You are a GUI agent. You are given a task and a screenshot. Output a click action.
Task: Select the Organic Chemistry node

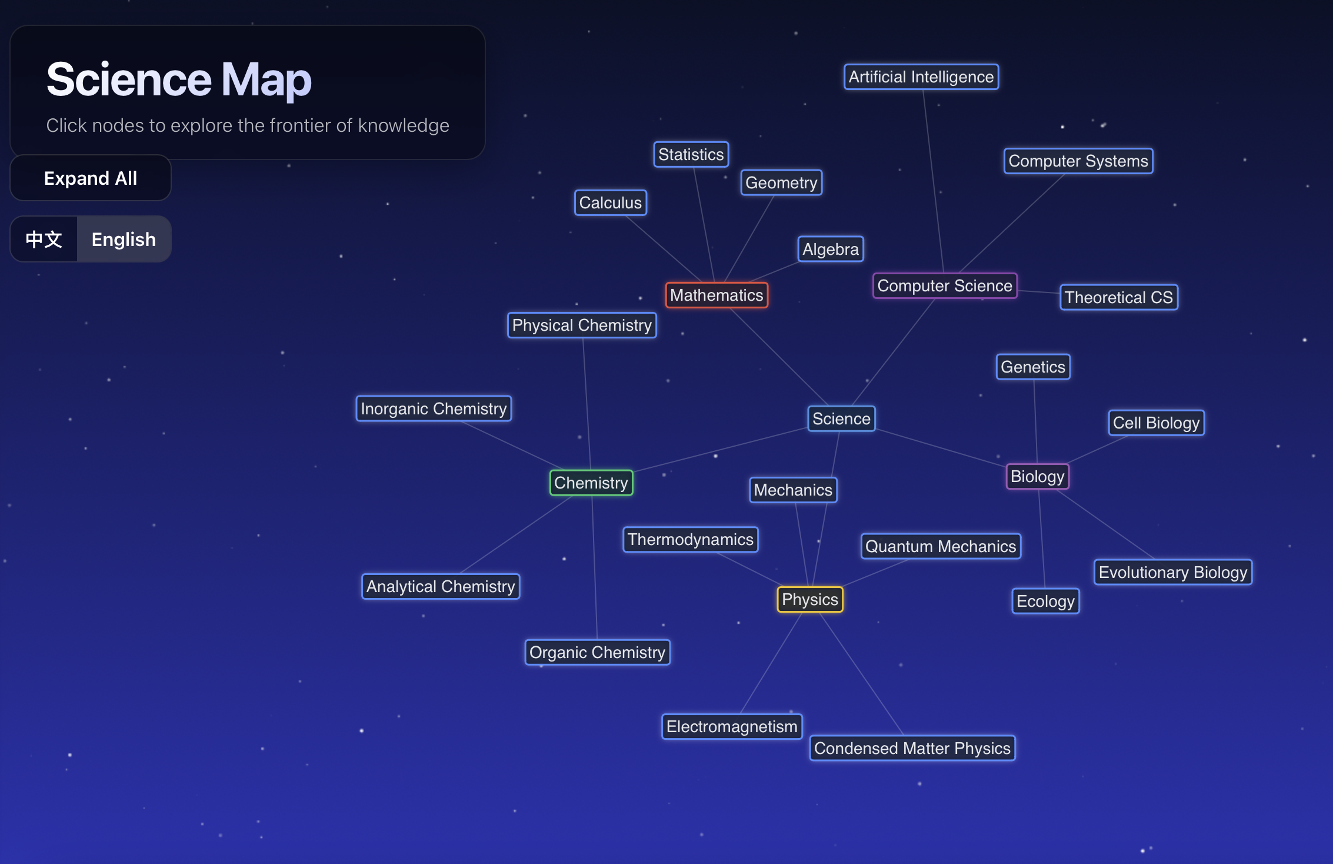(x=598, y=652)
